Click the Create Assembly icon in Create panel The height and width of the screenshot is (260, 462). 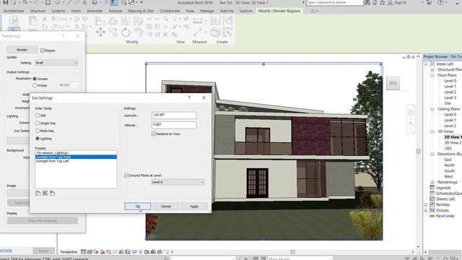[215, 21]
